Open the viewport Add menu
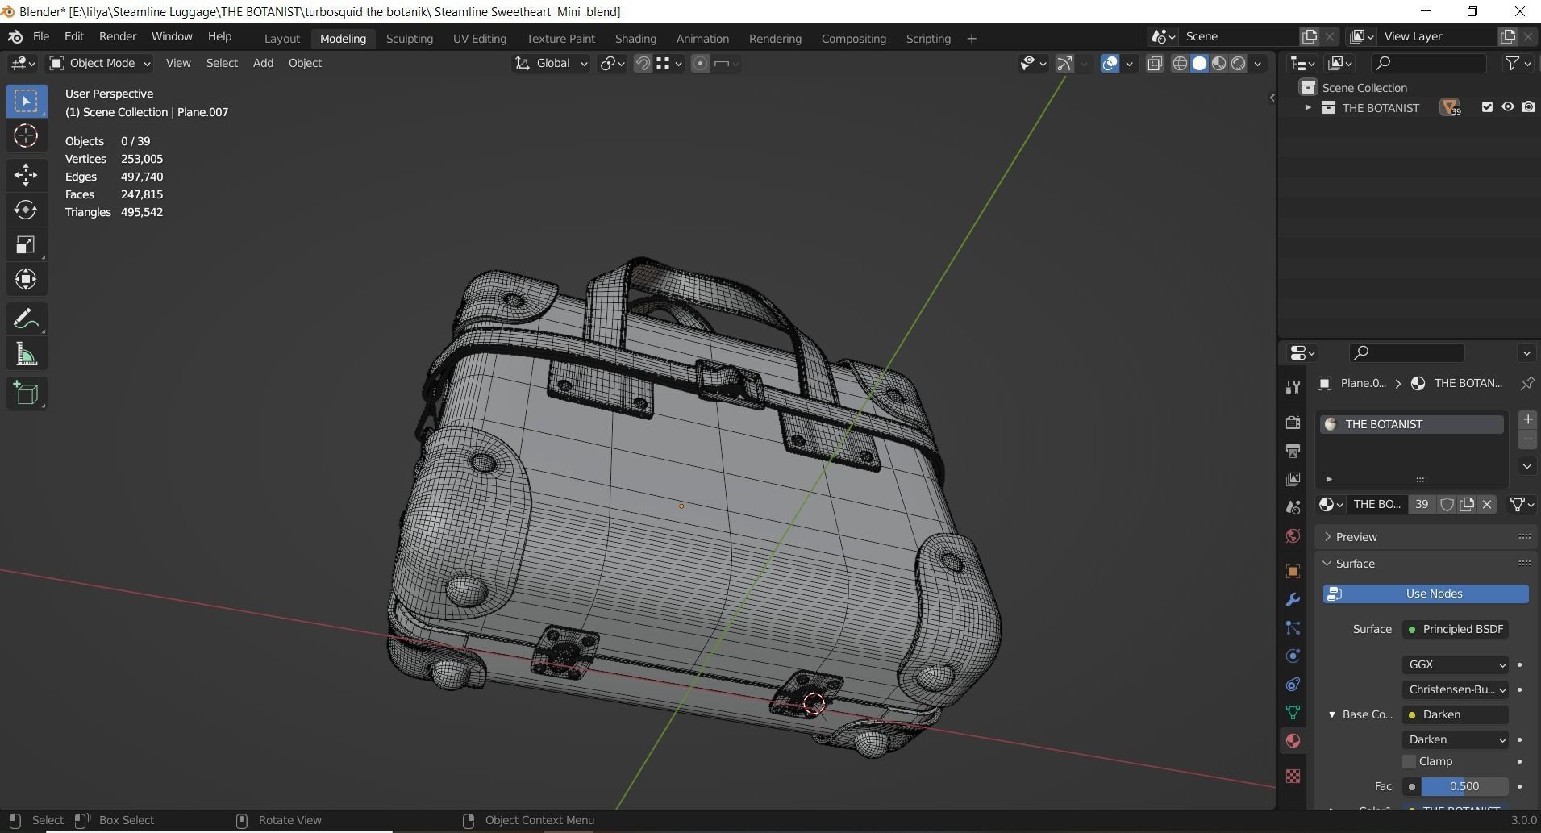 coord(263,63)
